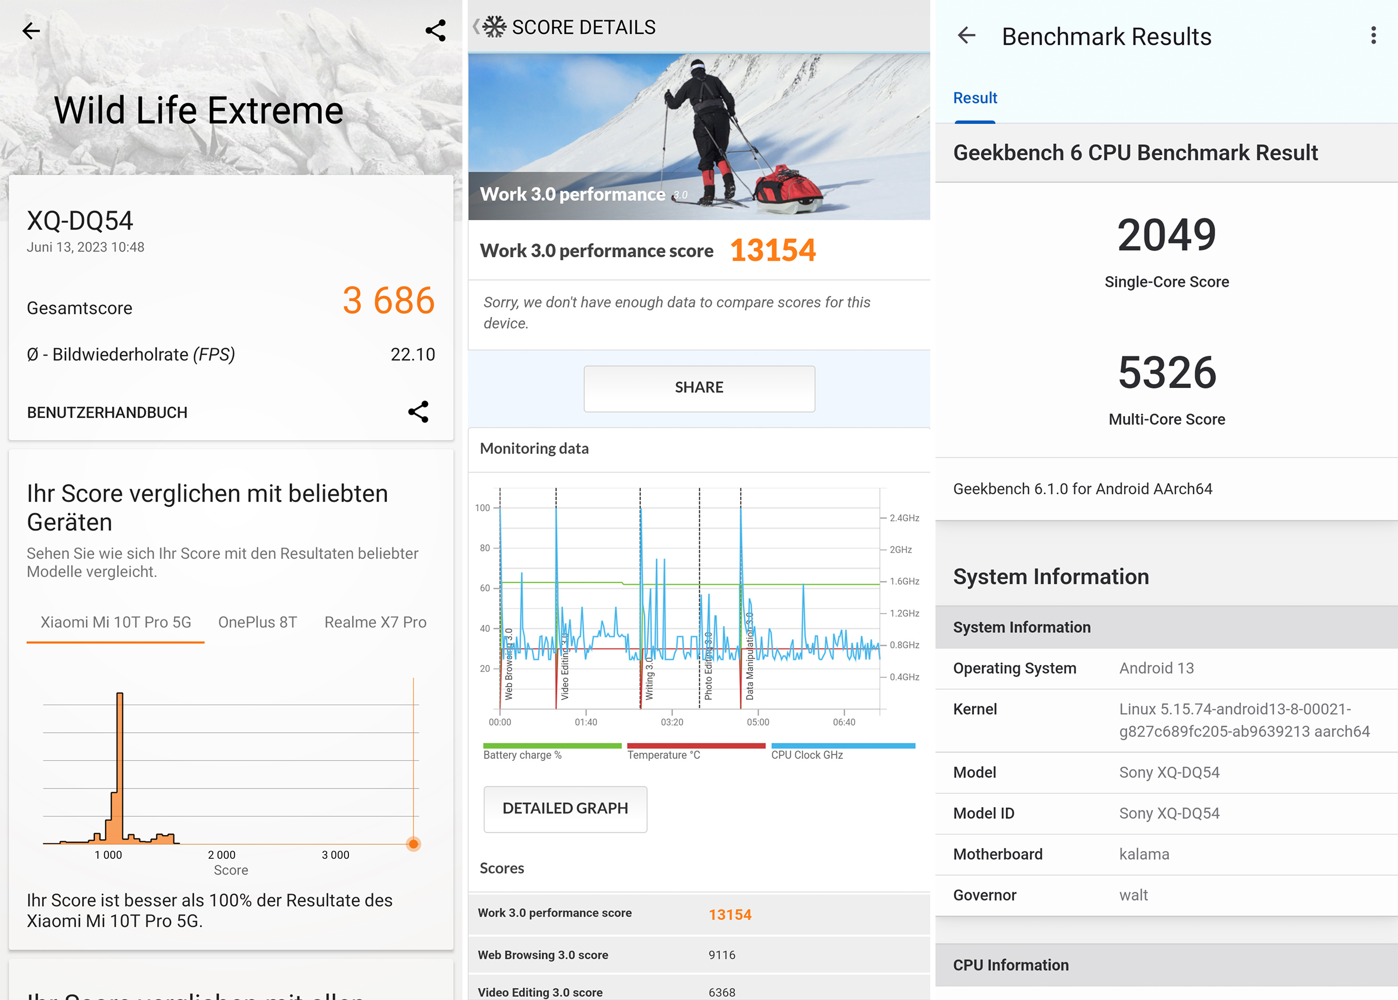Tap PCMark snowflake icon in SCORE DETAILS header

pos(494,27)
